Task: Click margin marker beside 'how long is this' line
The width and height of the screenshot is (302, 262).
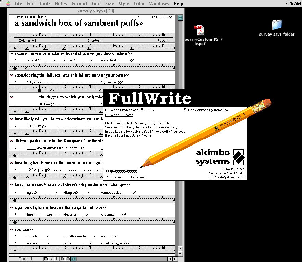Action: (x=11, y=163)
